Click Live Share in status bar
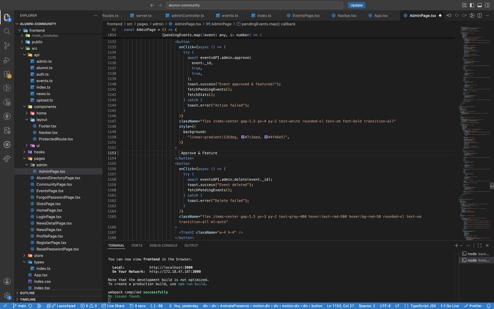Image resolution: width=494 pixels, height=309 pixels. 113,306
